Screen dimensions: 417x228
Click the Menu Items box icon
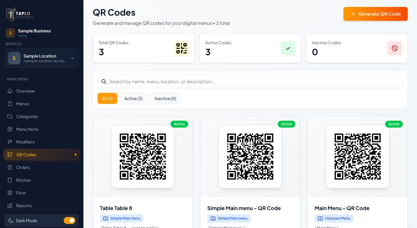(x=10, y=129)
